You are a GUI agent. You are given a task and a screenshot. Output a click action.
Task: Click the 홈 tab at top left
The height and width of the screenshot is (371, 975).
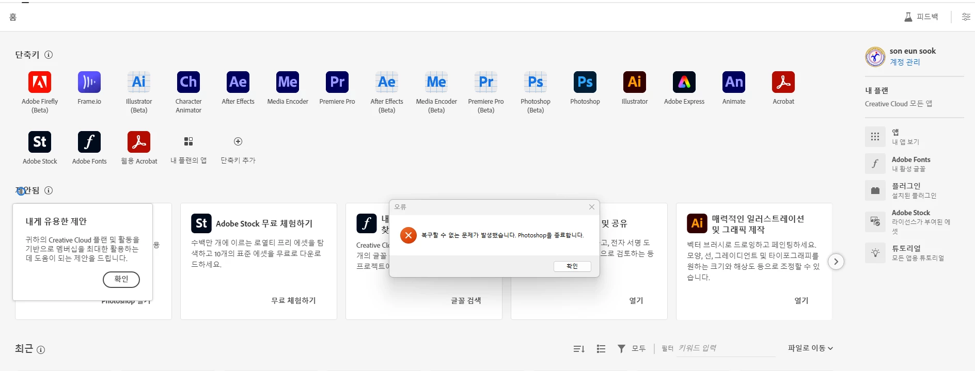click(13, 17)
